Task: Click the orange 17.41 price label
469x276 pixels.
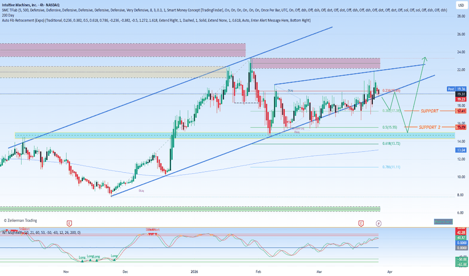Action: pyautogui.click(x=461, y=111)
